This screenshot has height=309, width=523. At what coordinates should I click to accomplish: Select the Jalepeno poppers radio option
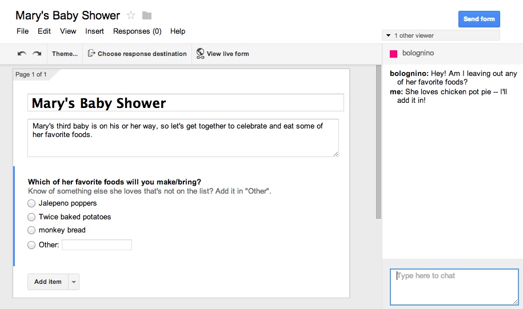coord(31,203)
